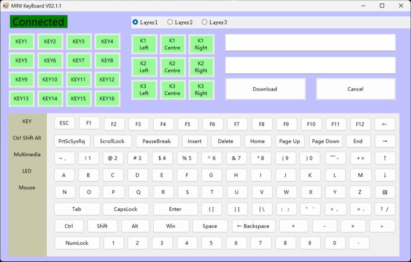Click the context menu key icon
Screen dimensions: 411x262
pyautogui.click(x=385, y=192)
